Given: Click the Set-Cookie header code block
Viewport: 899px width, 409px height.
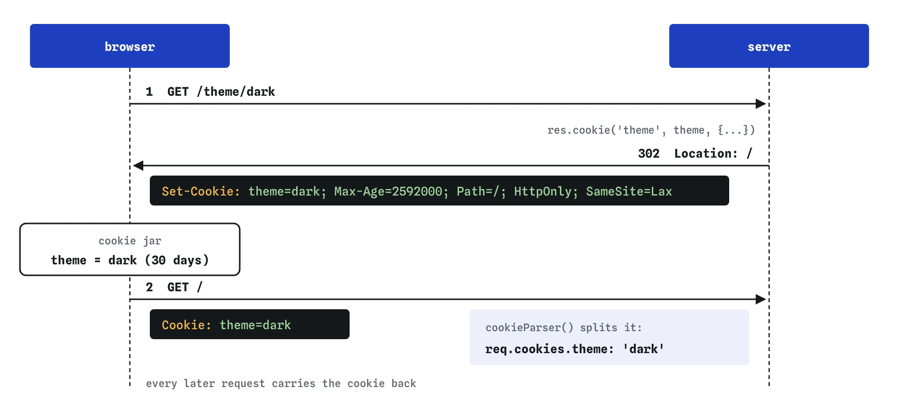Looking at the screenshot, I should [x=440, y=191].
